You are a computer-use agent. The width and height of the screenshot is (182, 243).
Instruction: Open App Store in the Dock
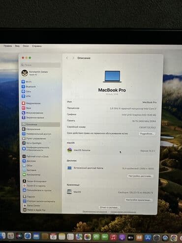(148, 238)
